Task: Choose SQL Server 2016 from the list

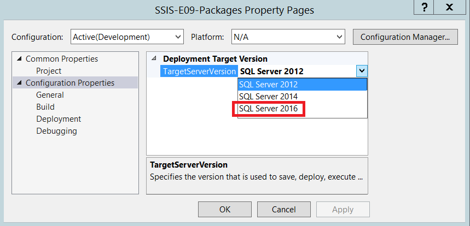Action: 303,109
